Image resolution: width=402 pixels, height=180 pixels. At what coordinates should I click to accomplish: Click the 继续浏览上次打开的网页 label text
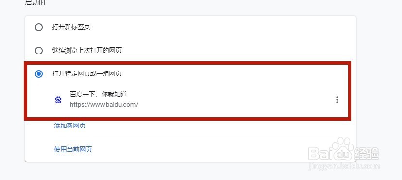click(x=87, y=51)
